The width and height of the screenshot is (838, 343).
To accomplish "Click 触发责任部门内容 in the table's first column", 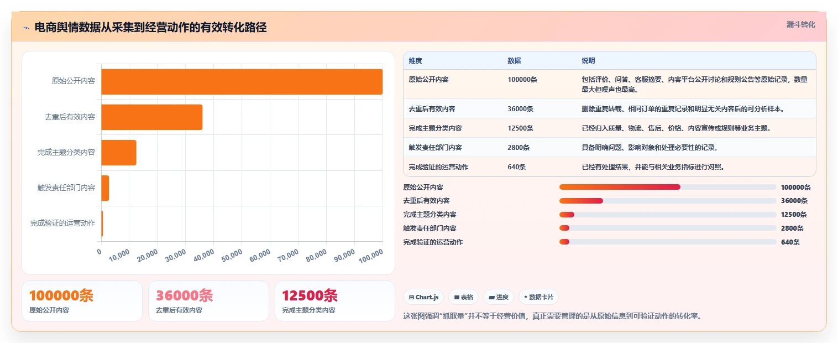I will (435, 148).
